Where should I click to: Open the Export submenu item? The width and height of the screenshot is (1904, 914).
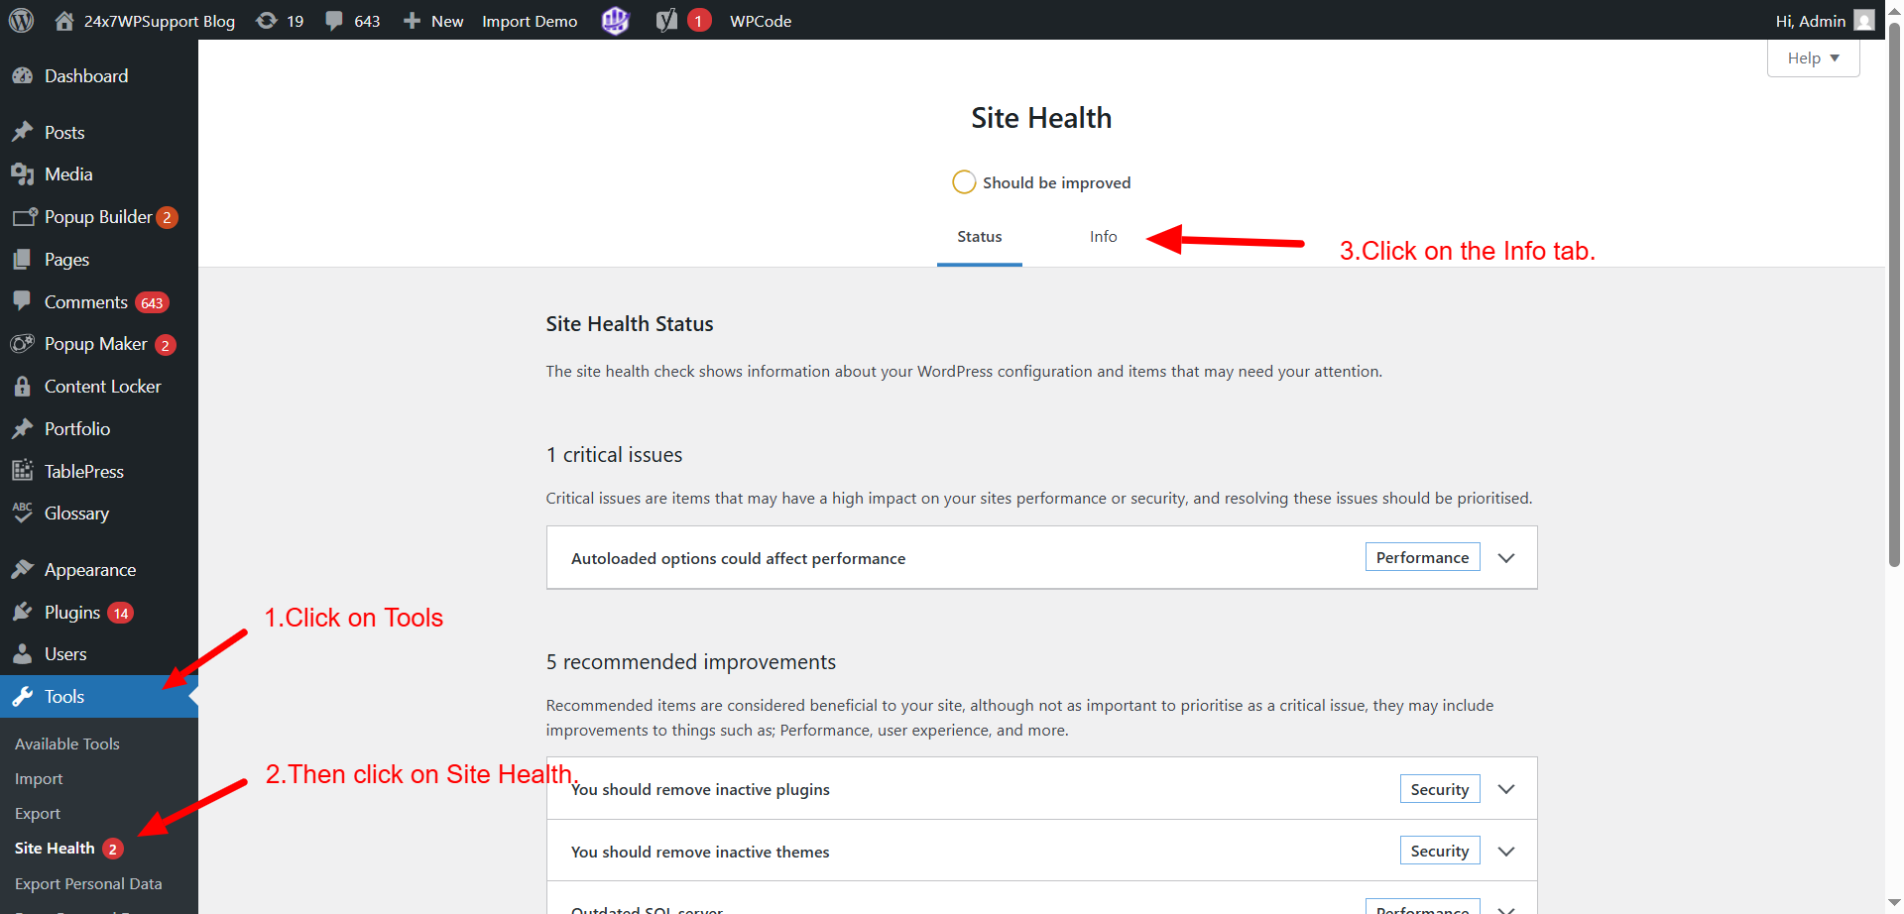pyautogui.click(x=38, y=814)
